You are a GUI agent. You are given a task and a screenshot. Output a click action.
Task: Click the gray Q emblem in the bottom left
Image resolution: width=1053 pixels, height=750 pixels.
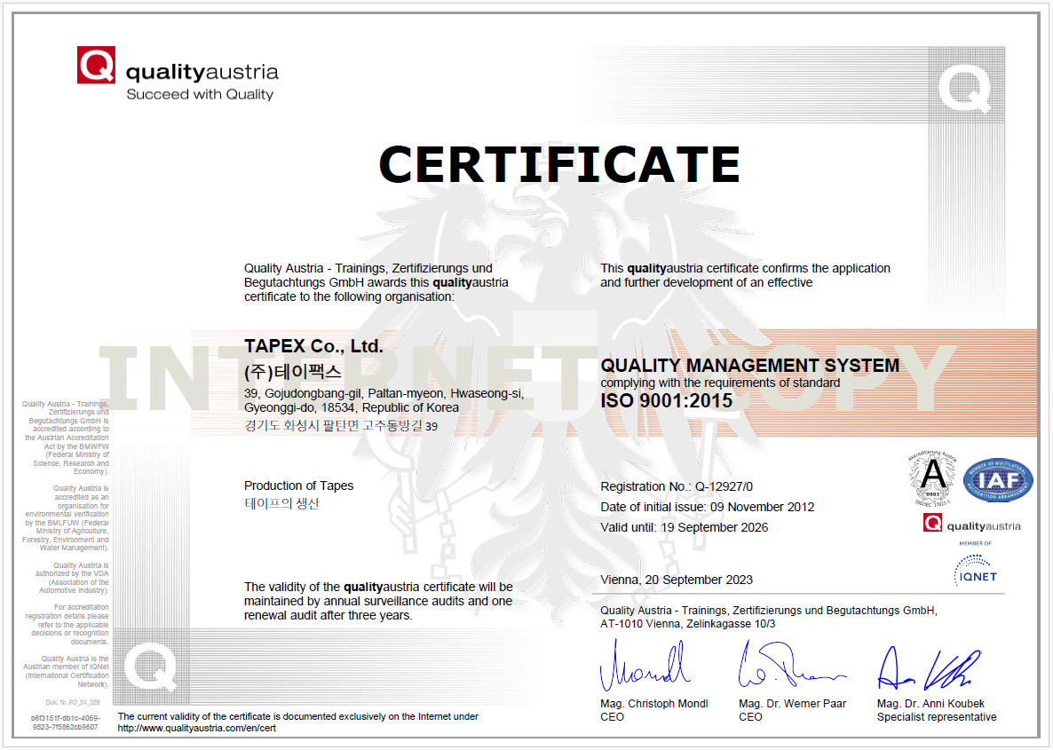point(151,667)
